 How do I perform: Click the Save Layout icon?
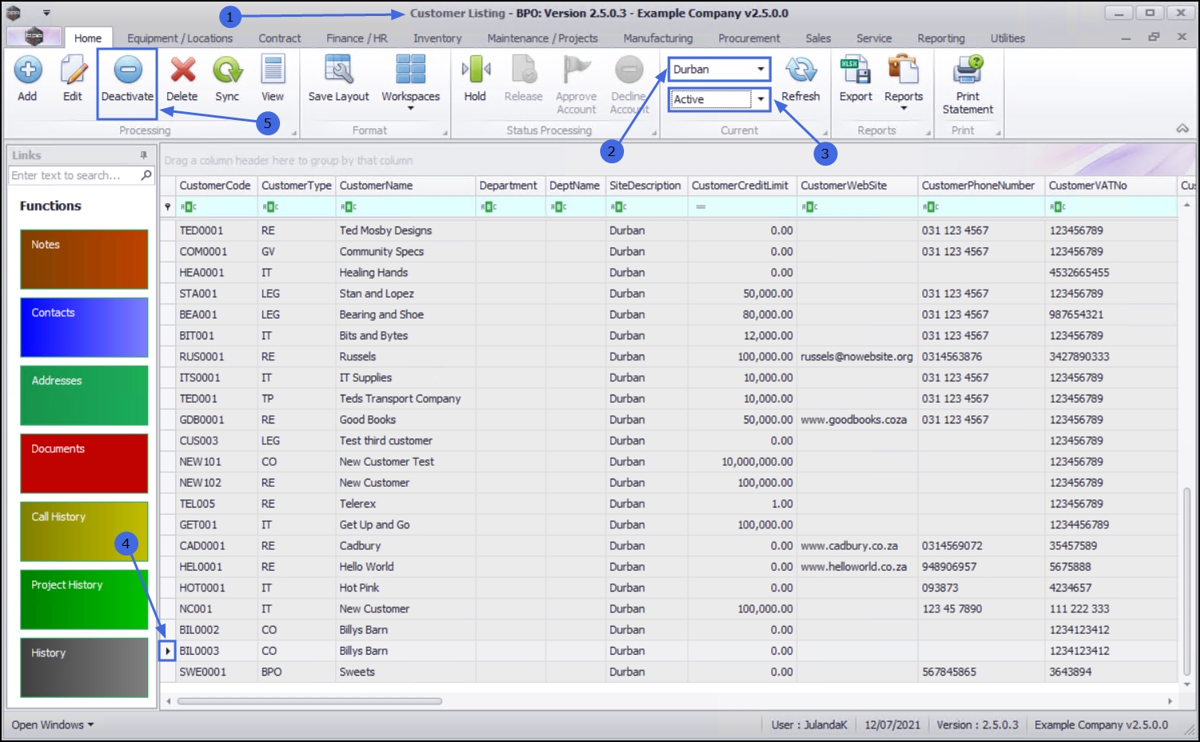pos(338,70)
